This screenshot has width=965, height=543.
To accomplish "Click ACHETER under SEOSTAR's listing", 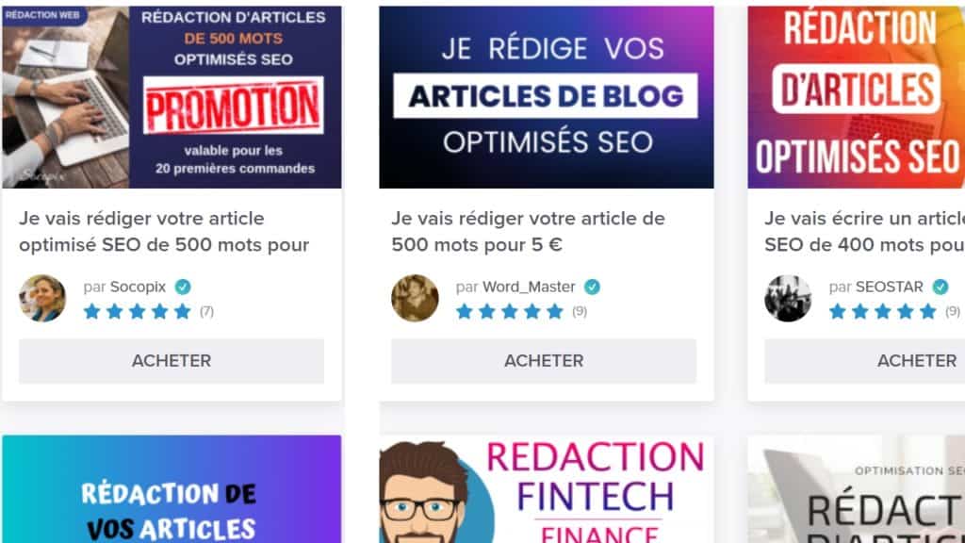I will pyautogui.click(x=865, y=361).
